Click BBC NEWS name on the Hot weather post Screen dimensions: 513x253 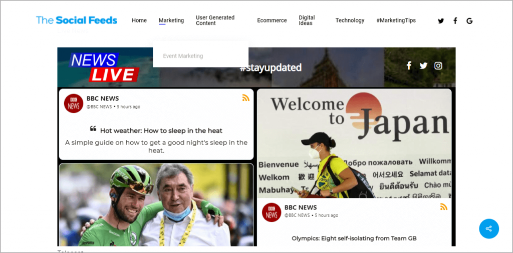(x=103, y=98)
